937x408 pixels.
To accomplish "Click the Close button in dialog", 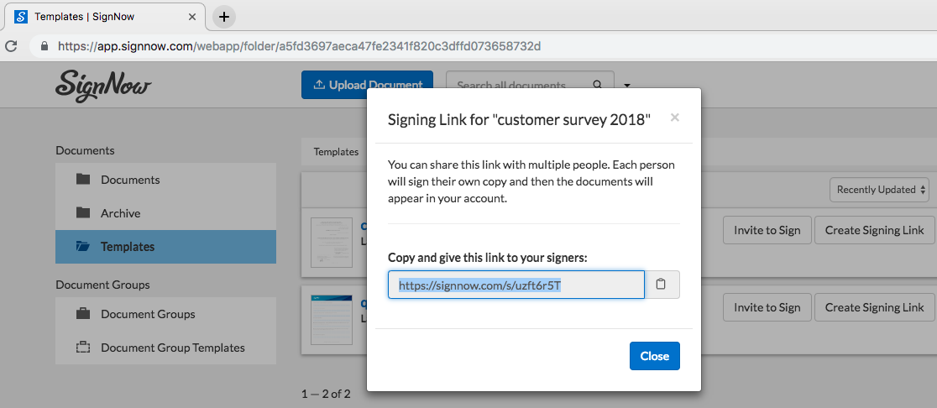I will [654, 356].
